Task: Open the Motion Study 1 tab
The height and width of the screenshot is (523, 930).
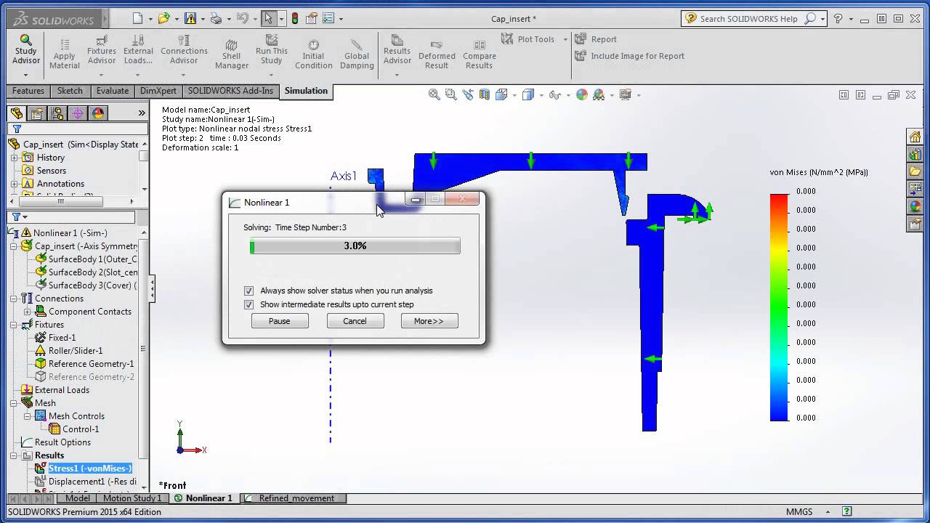Action: [x=132, y=498]
